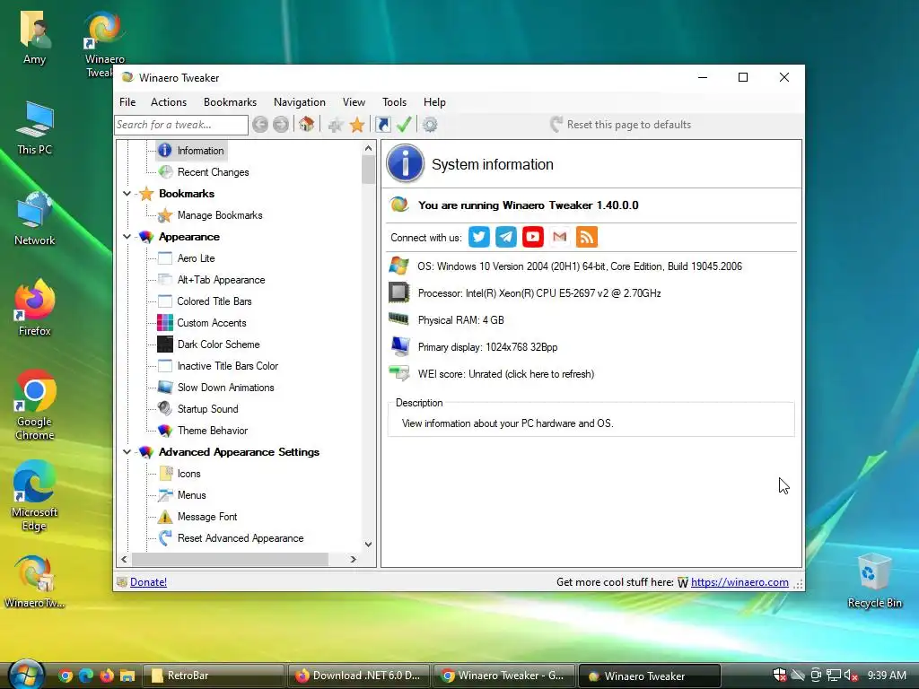Select Microsoft Edge desktop shortcut

coord(35,495)
